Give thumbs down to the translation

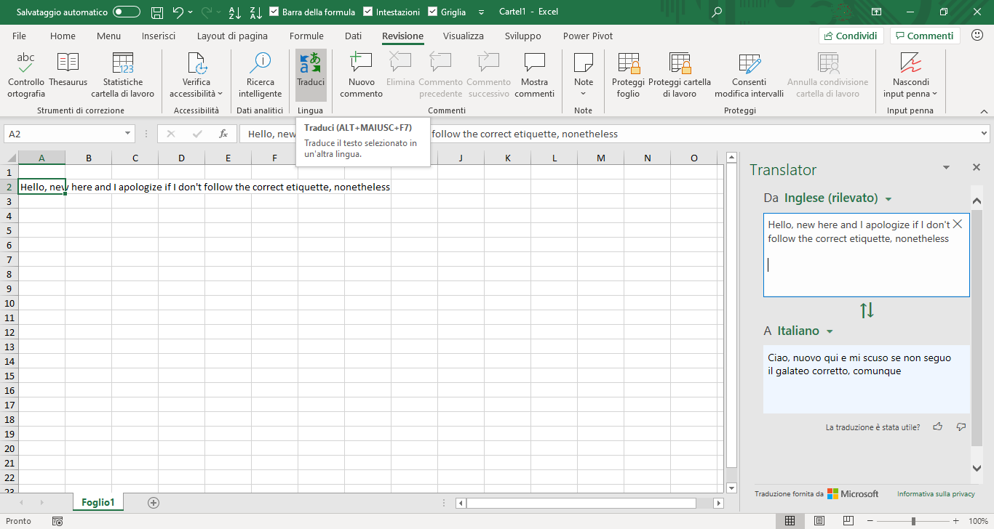961,427
